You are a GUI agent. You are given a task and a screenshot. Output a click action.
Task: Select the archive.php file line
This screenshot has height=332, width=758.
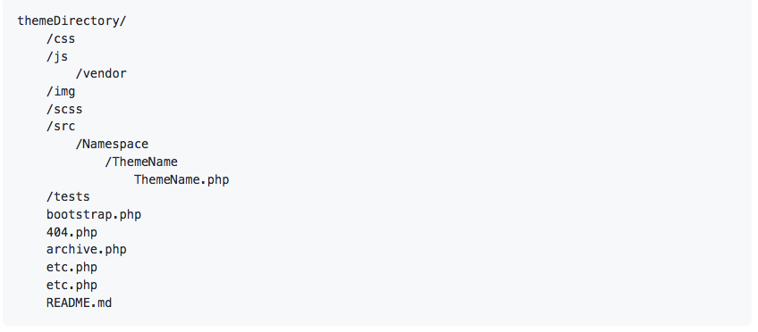pos(87,250)
